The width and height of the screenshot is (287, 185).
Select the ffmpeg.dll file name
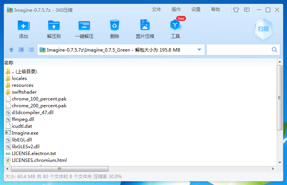click(x=23, y=119)
